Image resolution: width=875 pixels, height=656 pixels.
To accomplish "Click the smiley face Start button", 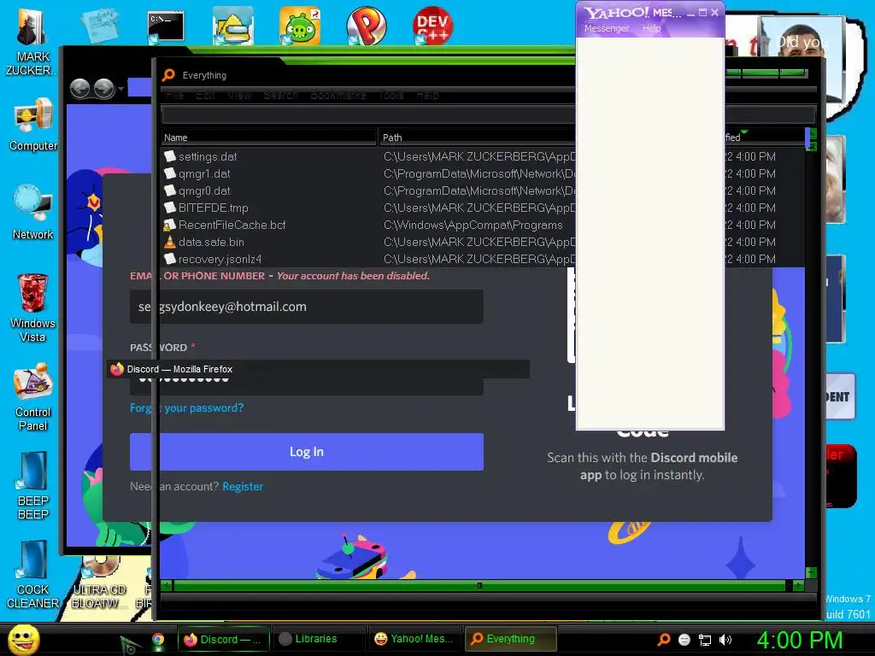I will [24, 639].
